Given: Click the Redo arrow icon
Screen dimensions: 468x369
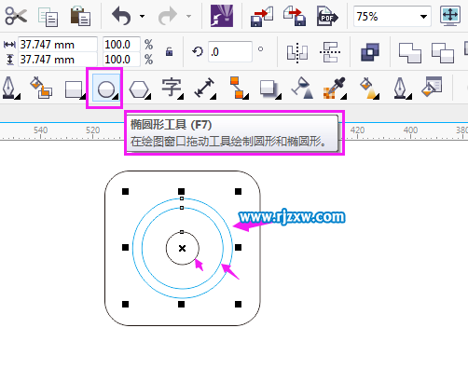Looking at the screenshot, I should point(168,16).
